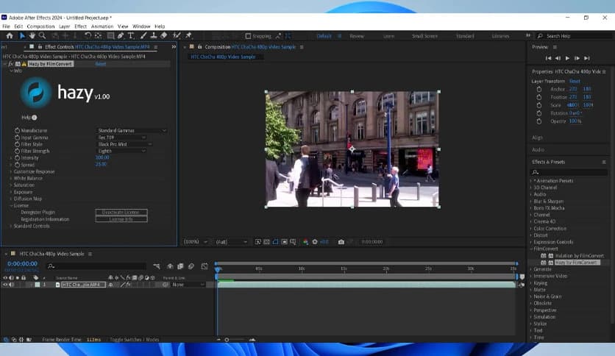The width and height of the screenshot is (615, 356).
Task: Click the Home icon in toolbar
Action: 10,36
